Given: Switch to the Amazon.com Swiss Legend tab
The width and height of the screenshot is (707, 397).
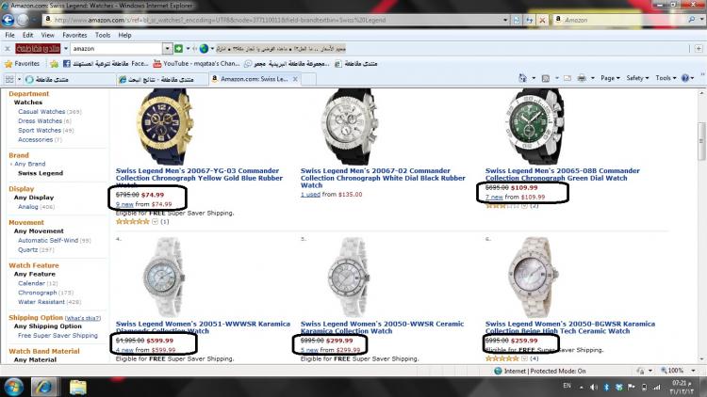Looking at the screenshot, I should point(255,79).
